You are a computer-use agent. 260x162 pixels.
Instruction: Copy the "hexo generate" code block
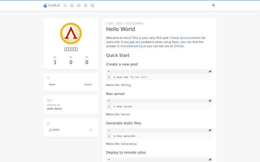210,130
